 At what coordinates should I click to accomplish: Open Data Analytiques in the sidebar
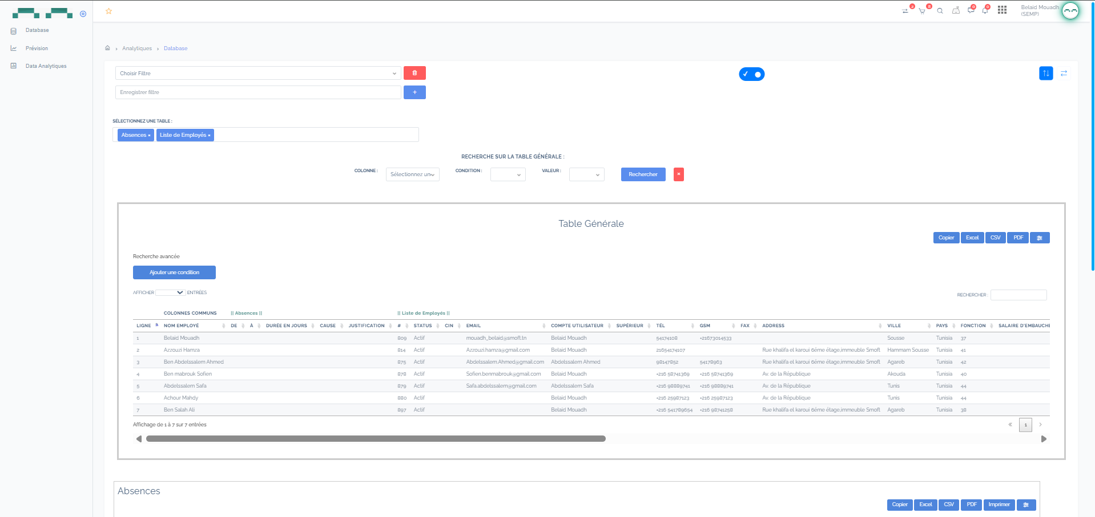point(46,66)
